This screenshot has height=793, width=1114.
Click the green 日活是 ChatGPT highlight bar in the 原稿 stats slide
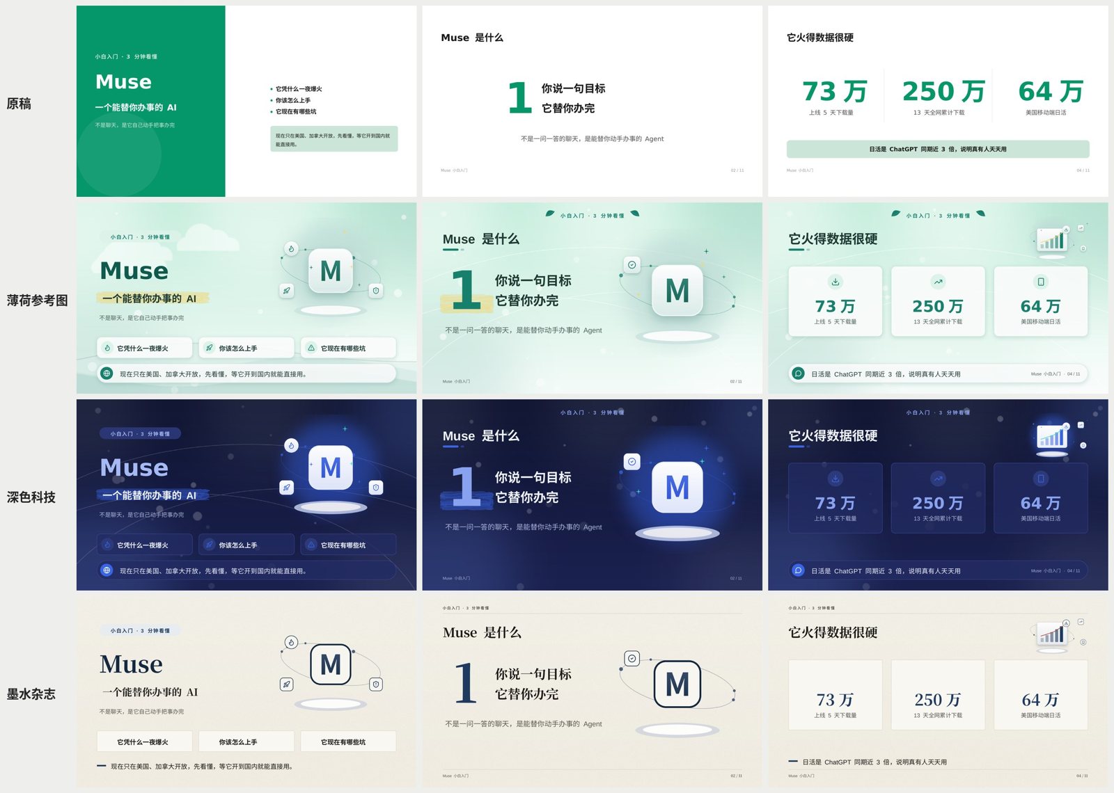coord(938,149)
